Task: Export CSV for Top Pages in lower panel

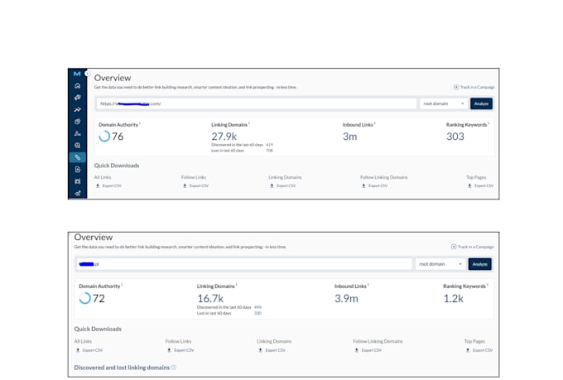Action: click(x=479, y=350)
